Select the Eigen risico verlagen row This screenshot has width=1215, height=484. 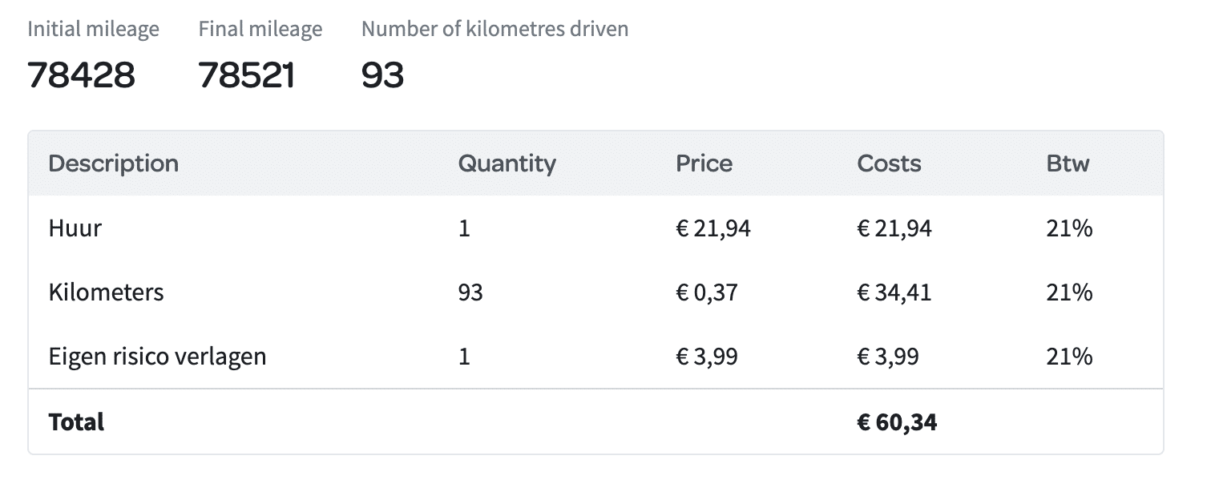(x=595, y=356)
